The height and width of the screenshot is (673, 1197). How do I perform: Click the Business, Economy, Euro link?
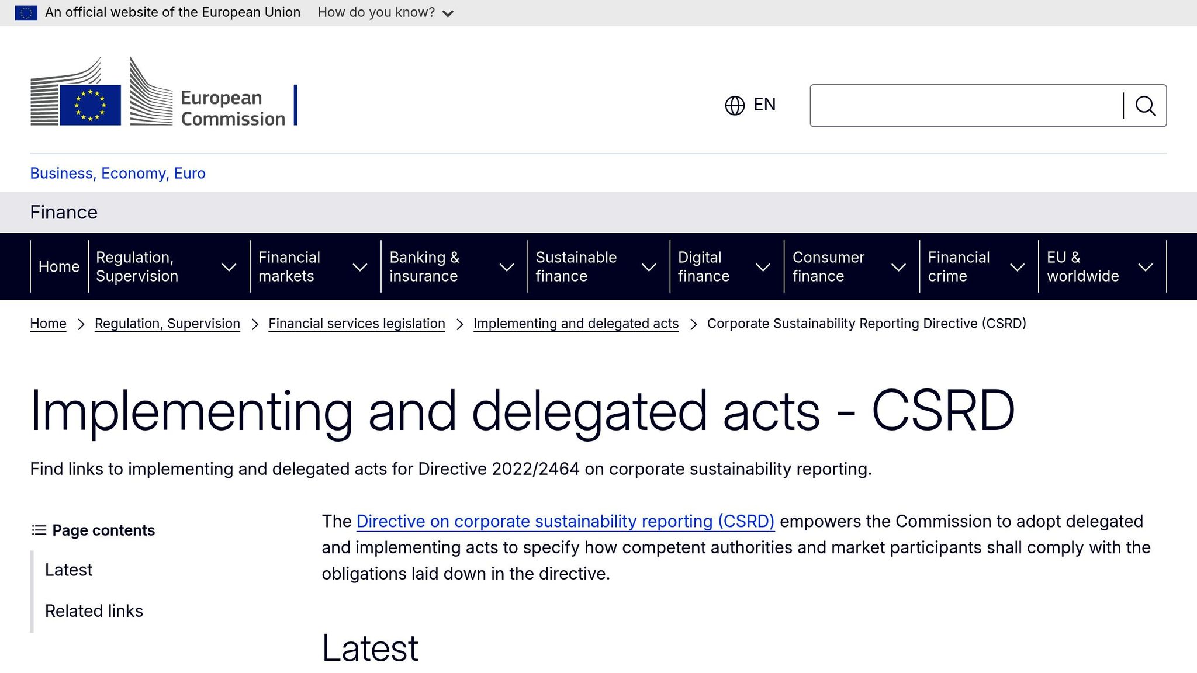tap(117, 173)
